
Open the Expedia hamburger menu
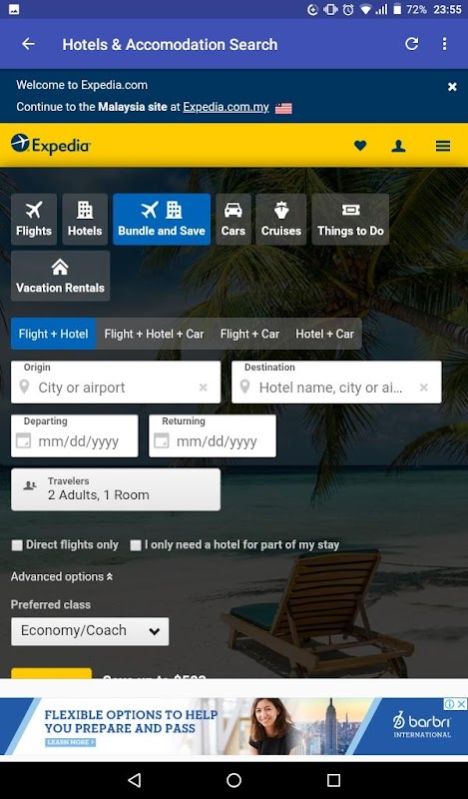point(442,146)
